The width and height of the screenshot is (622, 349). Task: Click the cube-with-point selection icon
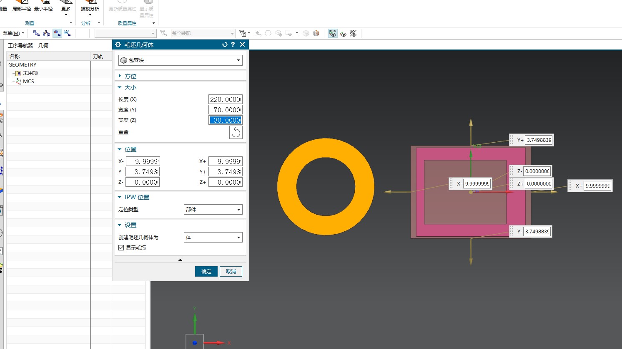(278, 33)
